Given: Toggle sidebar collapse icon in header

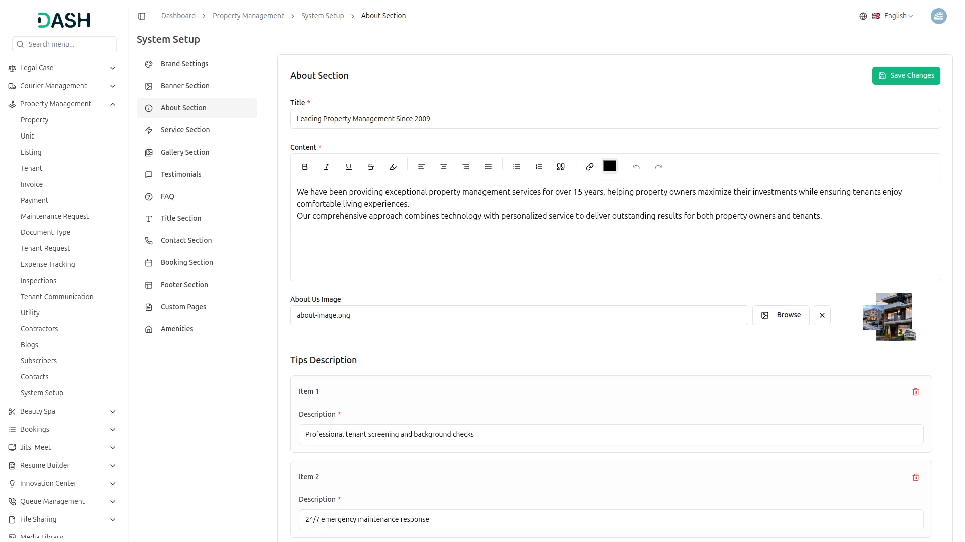Looking at the screenshot, I should click(142, 16).
